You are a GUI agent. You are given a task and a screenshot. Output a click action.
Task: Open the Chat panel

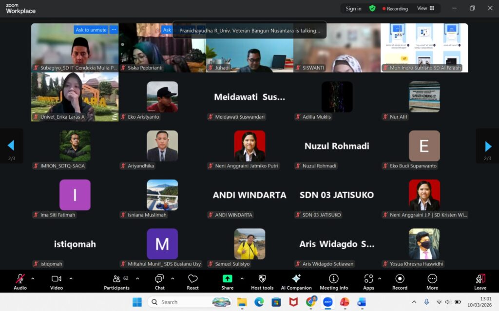pos(159,281)
